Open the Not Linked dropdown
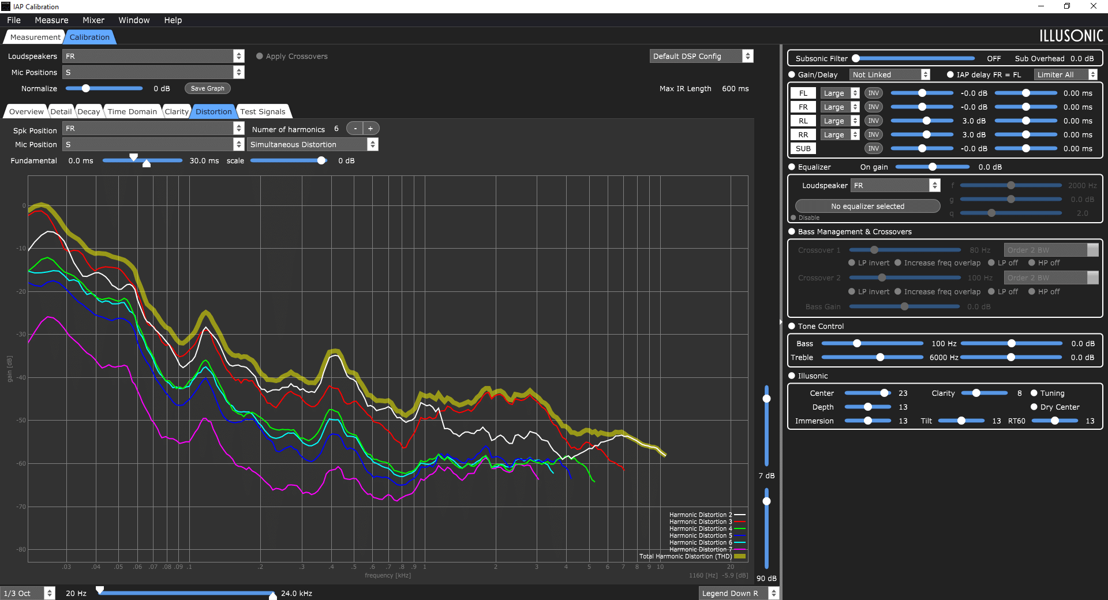 tap(890, 74)
